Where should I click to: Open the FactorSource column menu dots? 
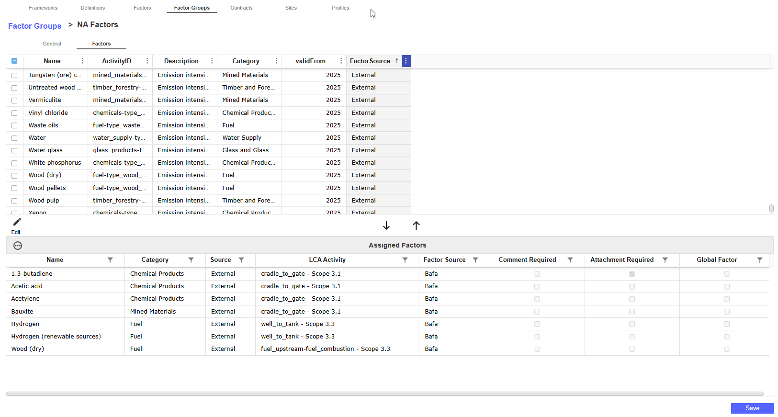[x=406, y=61]
